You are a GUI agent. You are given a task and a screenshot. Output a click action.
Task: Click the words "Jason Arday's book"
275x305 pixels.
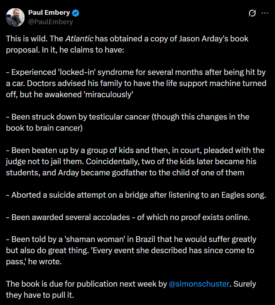point(214,39)
